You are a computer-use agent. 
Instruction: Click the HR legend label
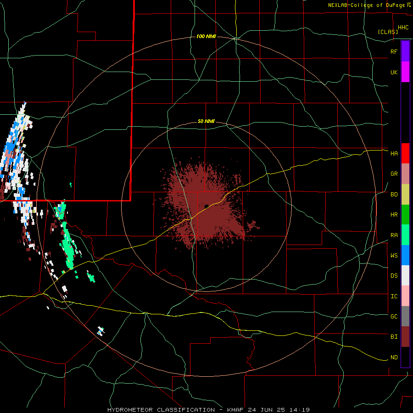pyautogui.click(x=394, y=215)
